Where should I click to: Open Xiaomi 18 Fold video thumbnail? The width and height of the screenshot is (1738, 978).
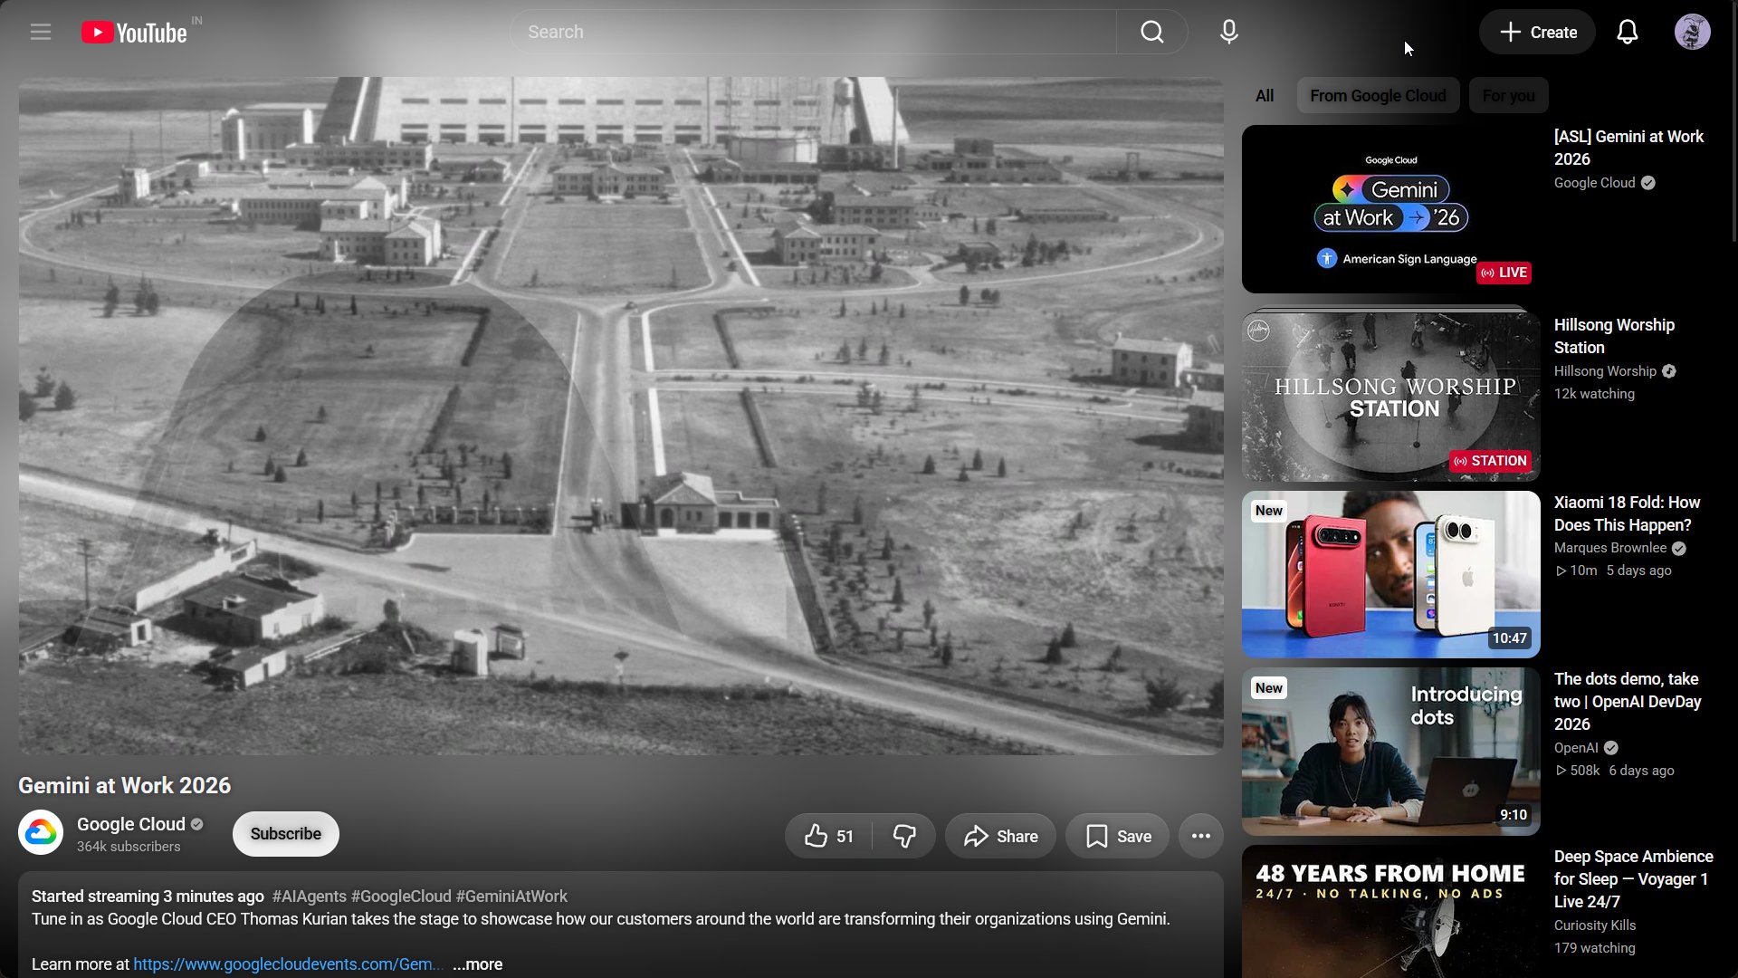point(1390,574)
